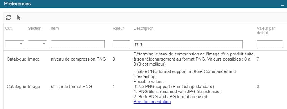The width and height of the screenshot is (287, 109).
Task: Select the cursor arrow tool icon
Action: click(x=19, y=18)
